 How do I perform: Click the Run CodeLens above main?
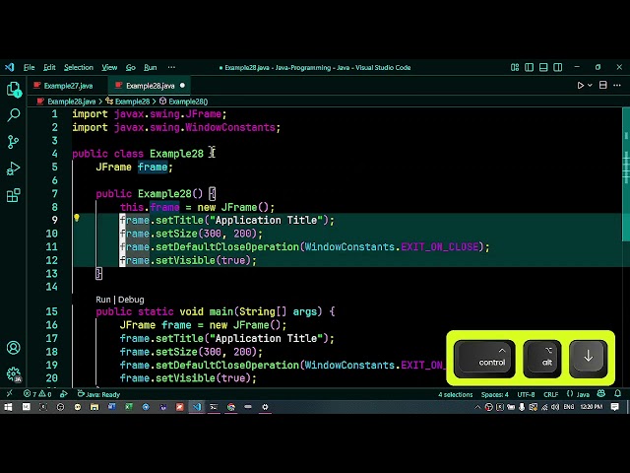coord(102,300)
